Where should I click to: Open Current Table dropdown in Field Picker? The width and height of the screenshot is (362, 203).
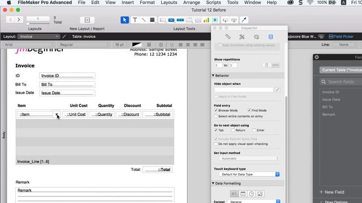point(341,70)
